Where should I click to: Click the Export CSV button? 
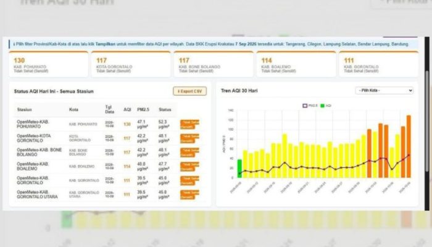[x=190, y=91]
